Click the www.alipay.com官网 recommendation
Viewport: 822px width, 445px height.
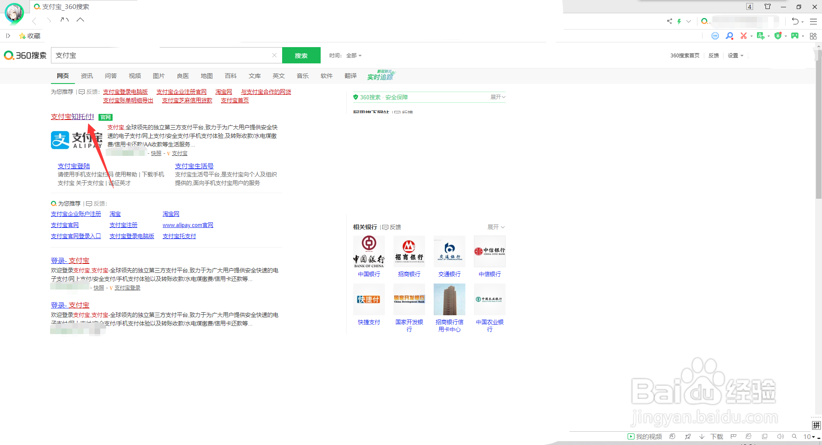pos(188,225)
